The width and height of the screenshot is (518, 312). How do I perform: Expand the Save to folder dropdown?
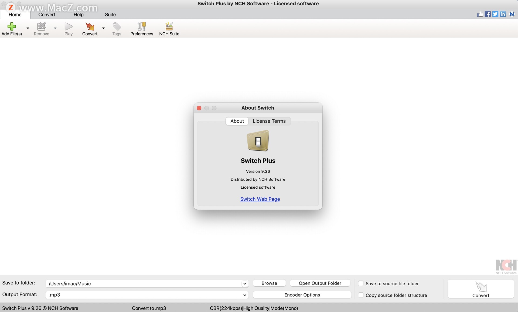click(244, 283)
